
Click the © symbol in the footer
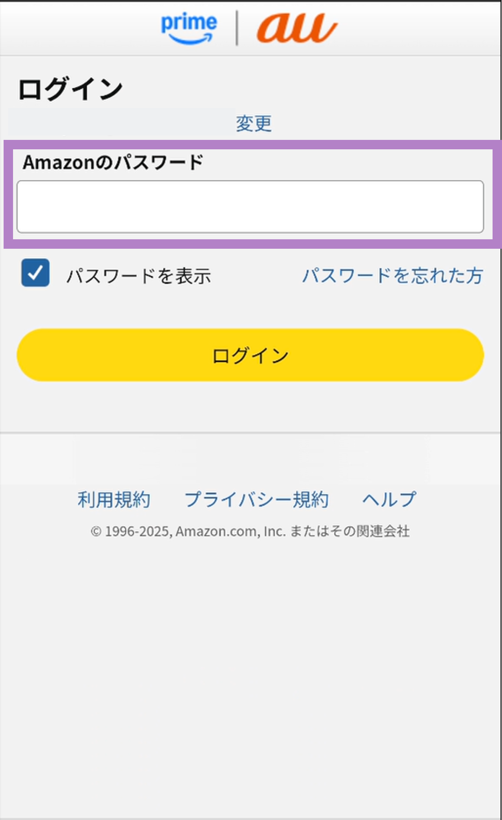(96, 532)
